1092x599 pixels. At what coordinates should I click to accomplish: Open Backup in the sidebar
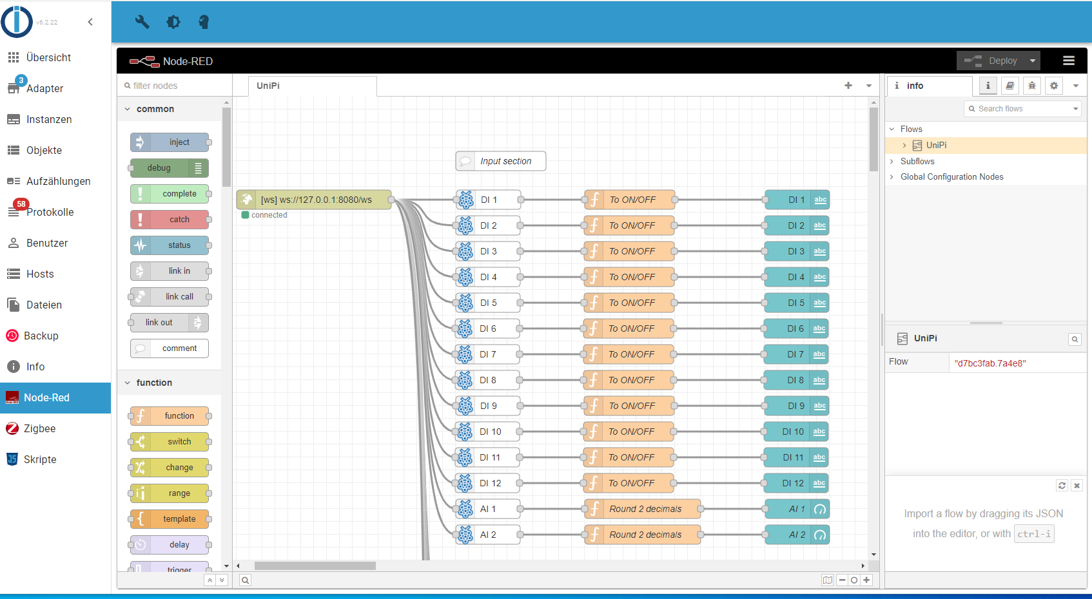(x=55, y=336)
